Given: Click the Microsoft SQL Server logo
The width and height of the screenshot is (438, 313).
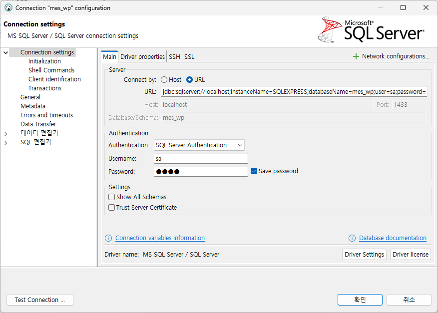Looking at the screenshot, I should click(371, 29).
